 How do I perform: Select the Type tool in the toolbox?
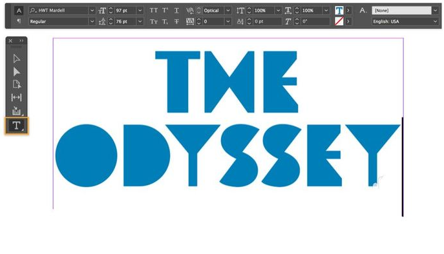[x=16, y=126]
